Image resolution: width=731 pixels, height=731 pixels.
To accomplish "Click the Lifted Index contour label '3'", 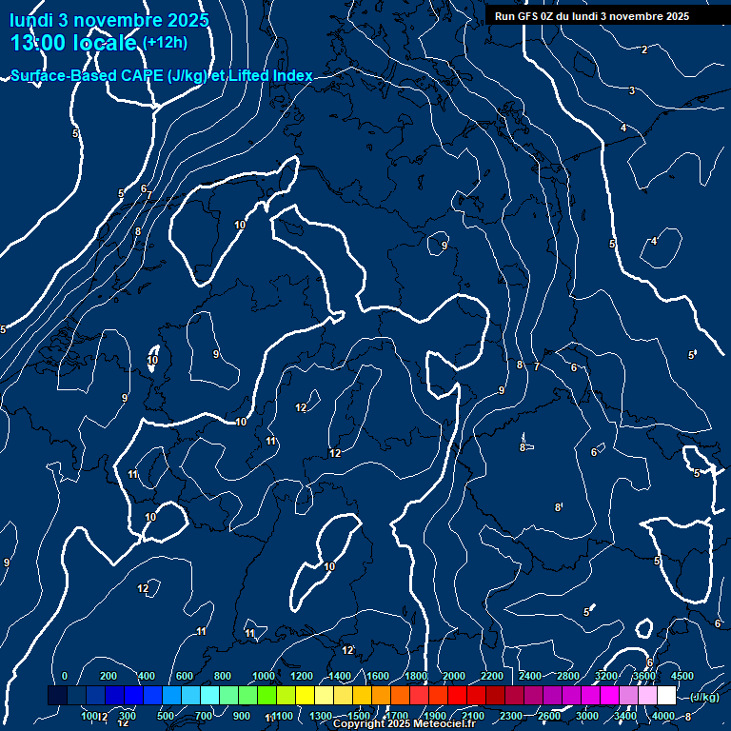I will tap(632, 90).
